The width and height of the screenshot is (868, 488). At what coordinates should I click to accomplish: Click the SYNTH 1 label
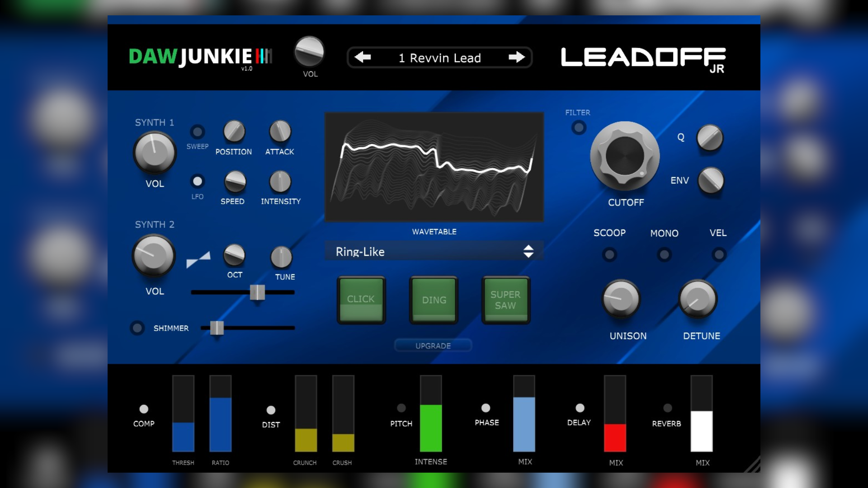tap(154, 122)
